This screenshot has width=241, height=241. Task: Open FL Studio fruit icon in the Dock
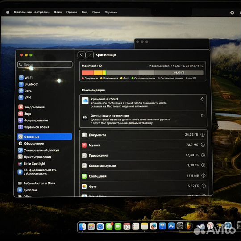pos(189,226)
